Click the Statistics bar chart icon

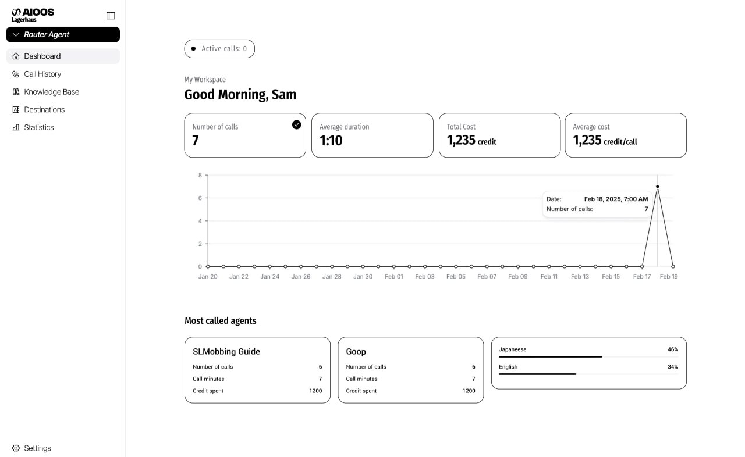coord(16,127)
